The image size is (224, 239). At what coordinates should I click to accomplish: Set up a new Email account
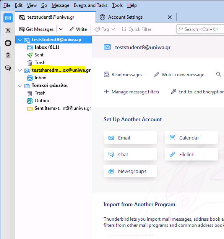click(130, 138)
